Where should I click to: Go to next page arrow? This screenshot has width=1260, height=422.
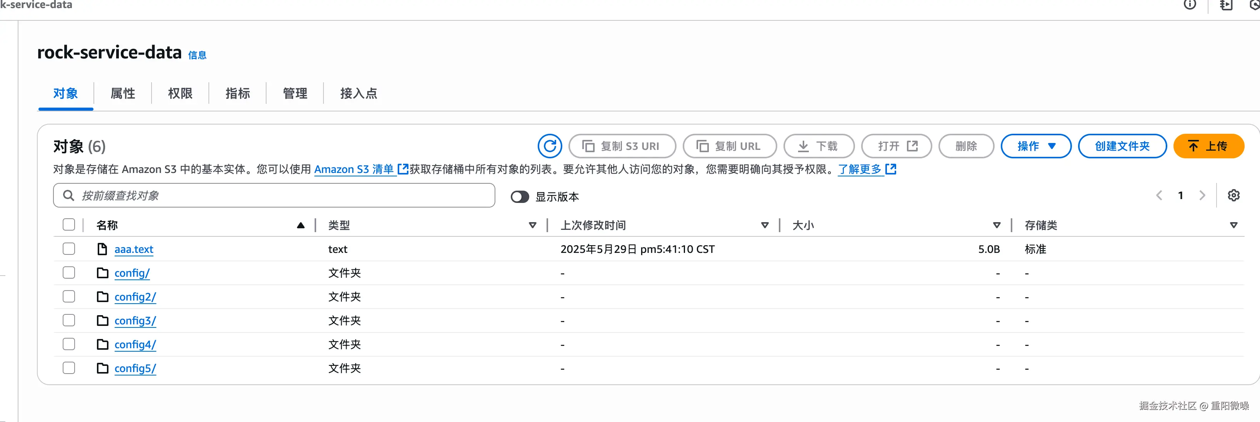[1202, 196]
